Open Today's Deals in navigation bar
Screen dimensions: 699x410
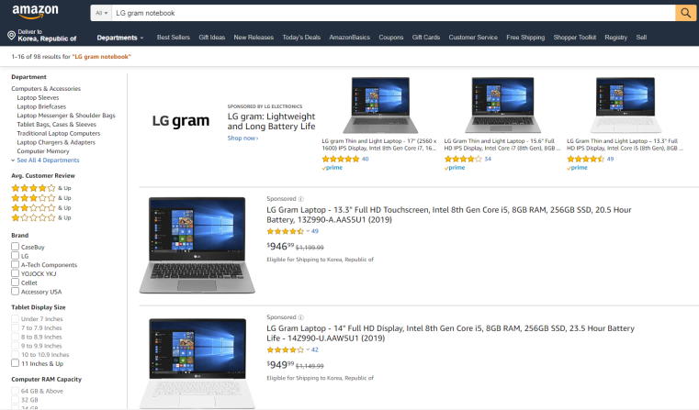301,38
